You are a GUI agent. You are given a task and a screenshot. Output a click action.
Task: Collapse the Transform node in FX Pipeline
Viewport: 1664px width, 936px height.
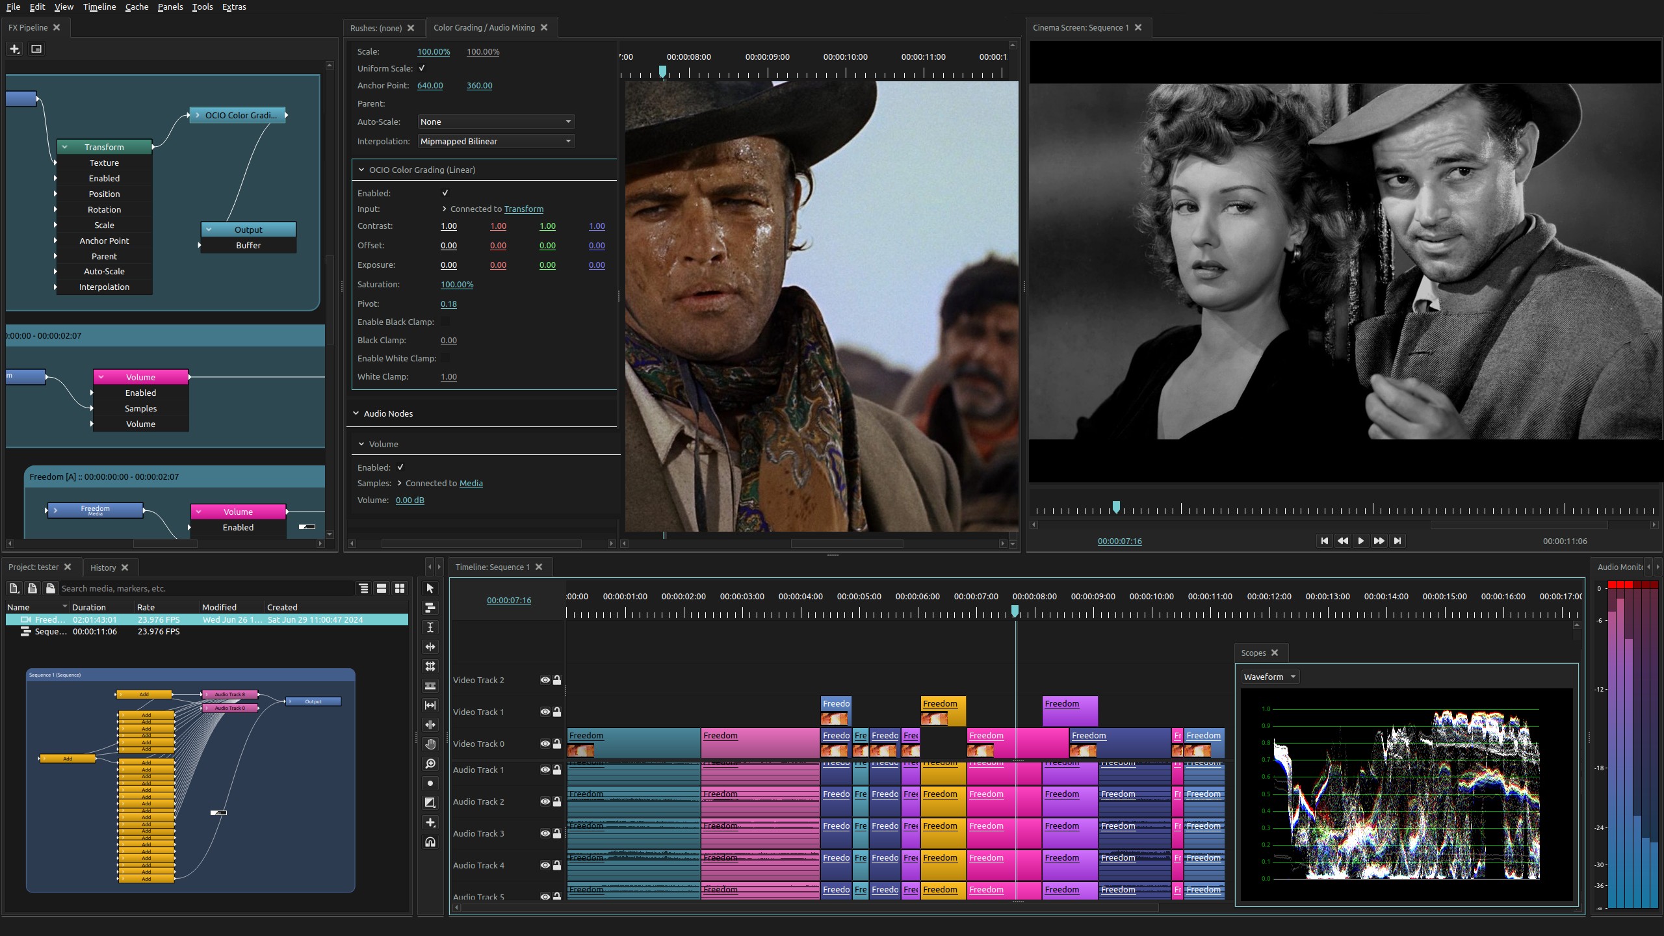click(x=64, y=147)
